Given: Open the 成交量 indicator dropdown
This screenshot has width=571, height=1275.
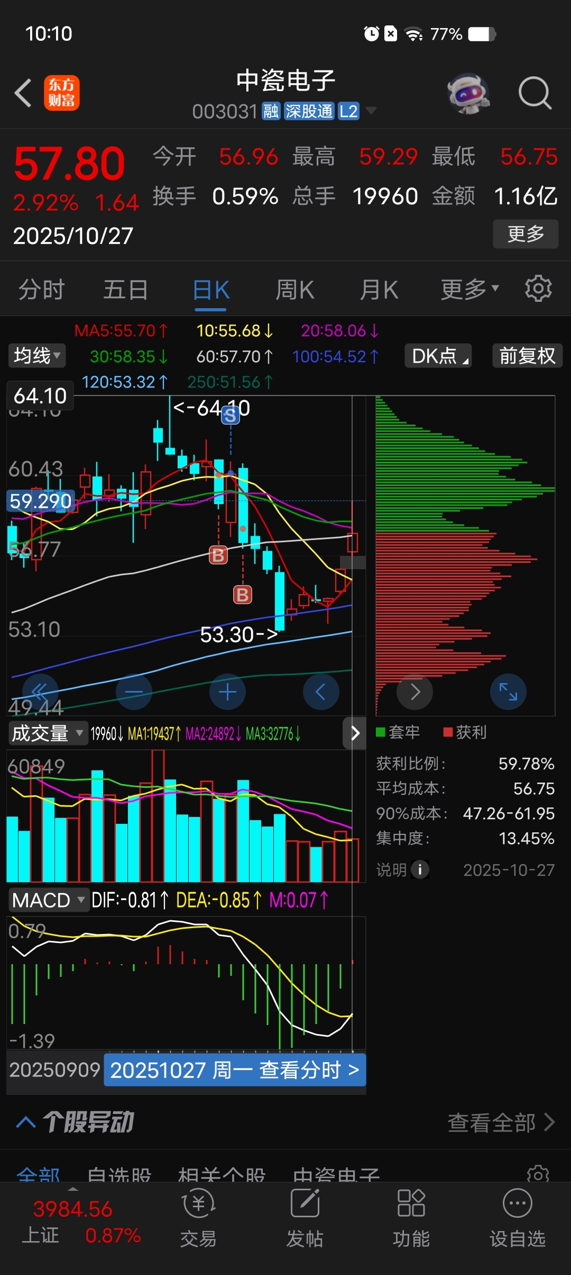Looking at the screenshot, I should coord(48,733).
